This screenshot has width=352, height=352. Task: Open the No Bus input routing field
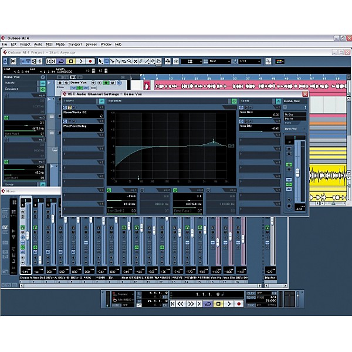tap(295, 114)
